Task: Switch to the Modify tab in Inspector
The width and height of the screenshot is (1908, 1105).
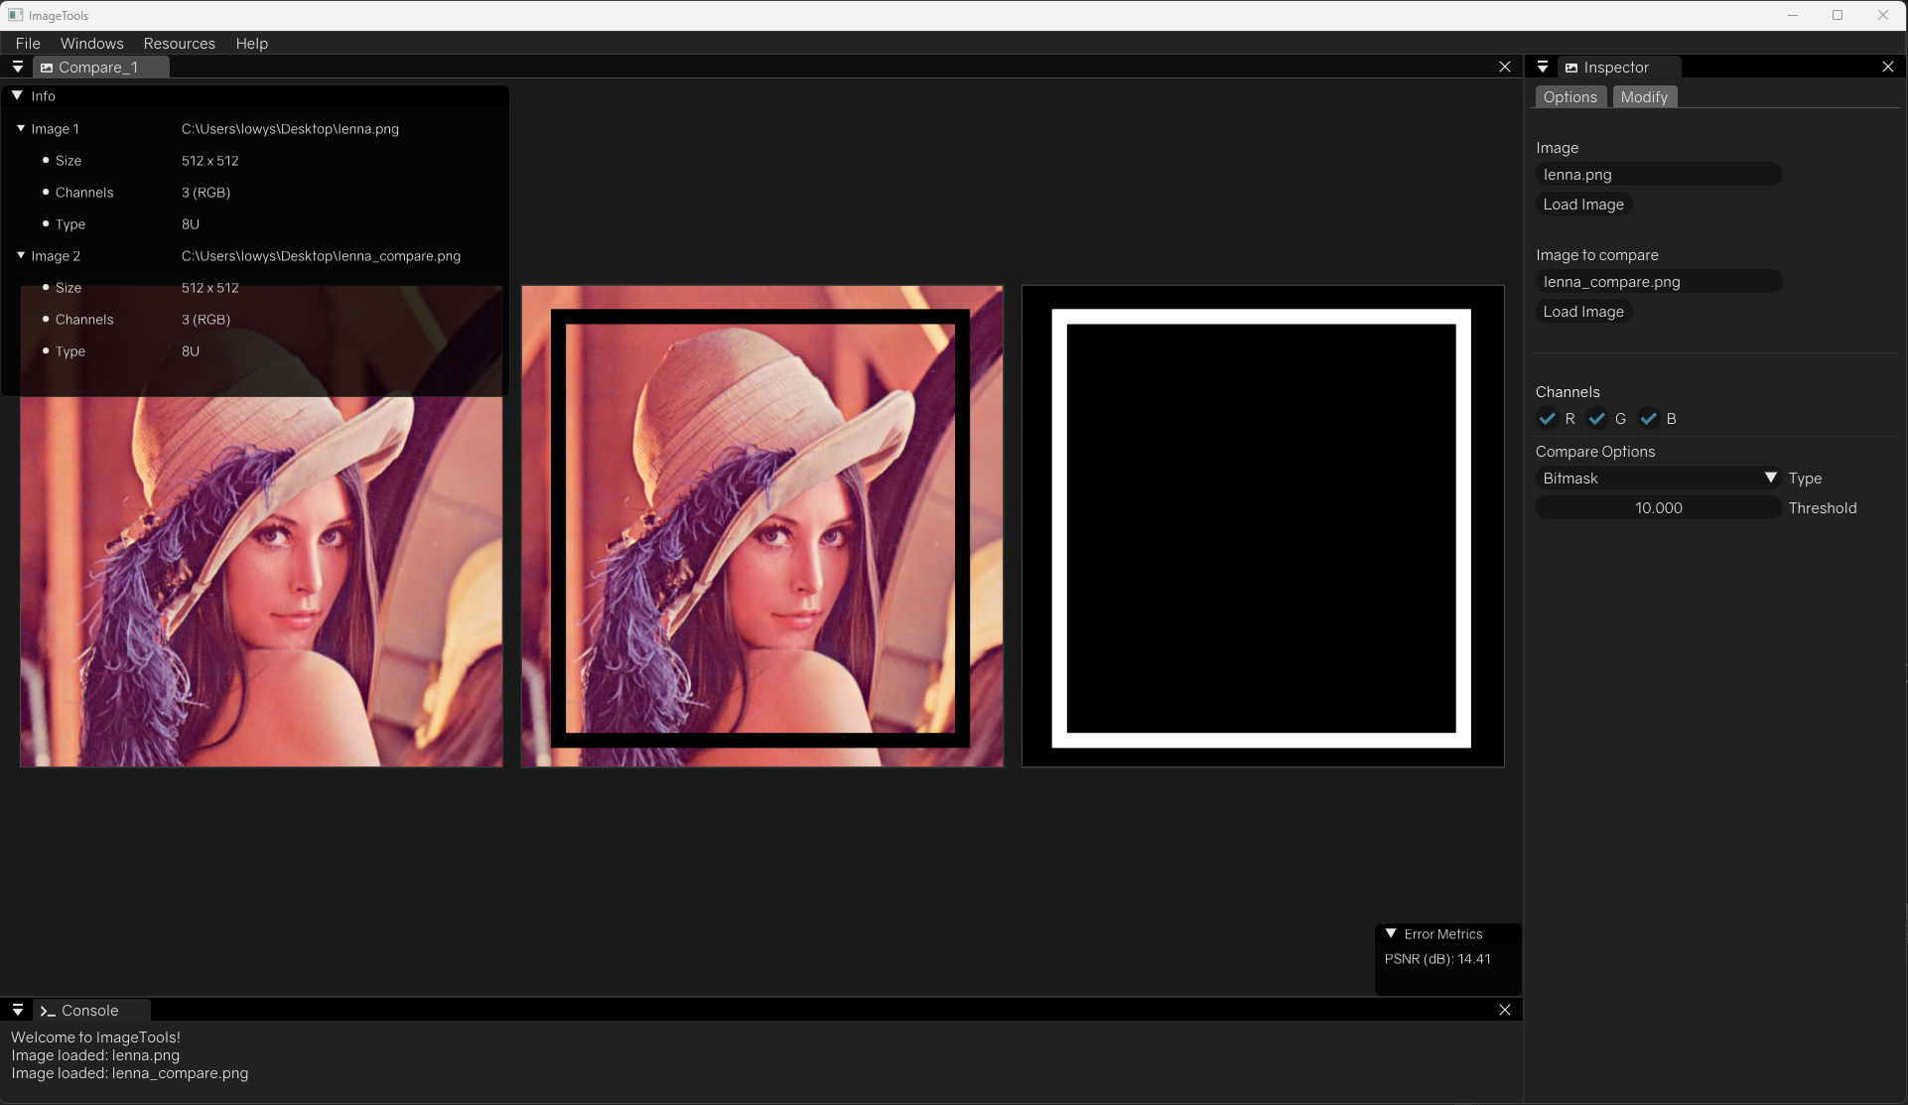Action: click(x=1644, y=97)
